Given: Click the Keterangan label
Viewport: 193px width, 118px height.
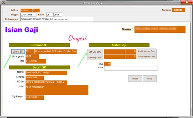Looking at the screenshot, I should (12, 19).
